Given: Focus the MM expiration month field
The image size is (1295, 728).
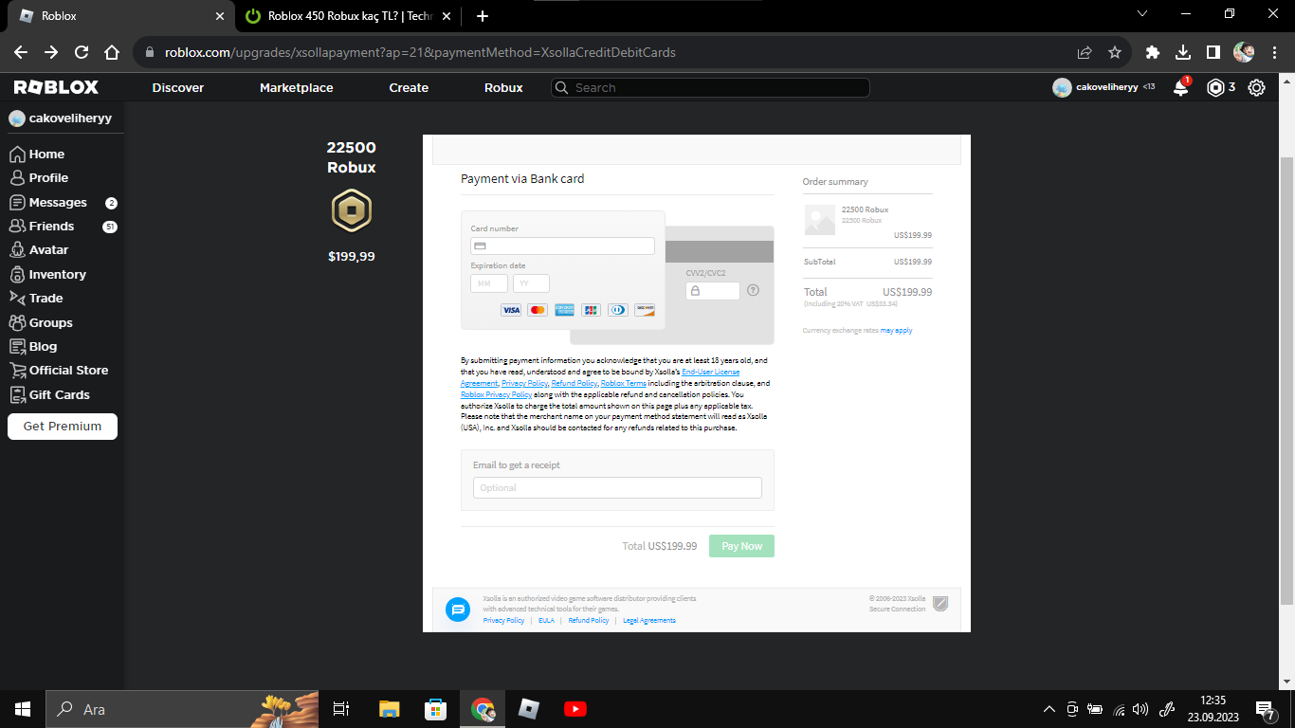Looking at the screenshot, I should pyautogui.click(x=489, y=283).
